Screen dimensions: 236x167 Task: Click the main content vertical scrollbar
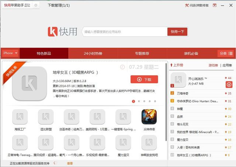(x=166, y=102)
